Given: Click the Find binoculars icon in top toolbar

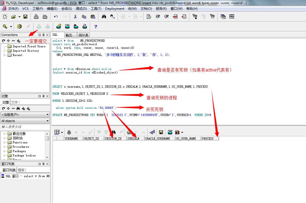Looking at the screenshot, I should tap(104, 17).
